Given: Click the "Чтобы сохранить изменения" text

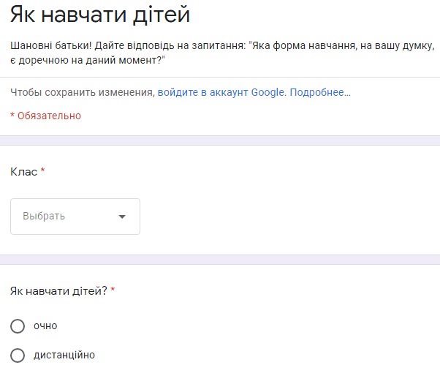Looking at the screenshot, I should (x=82, y=93).
